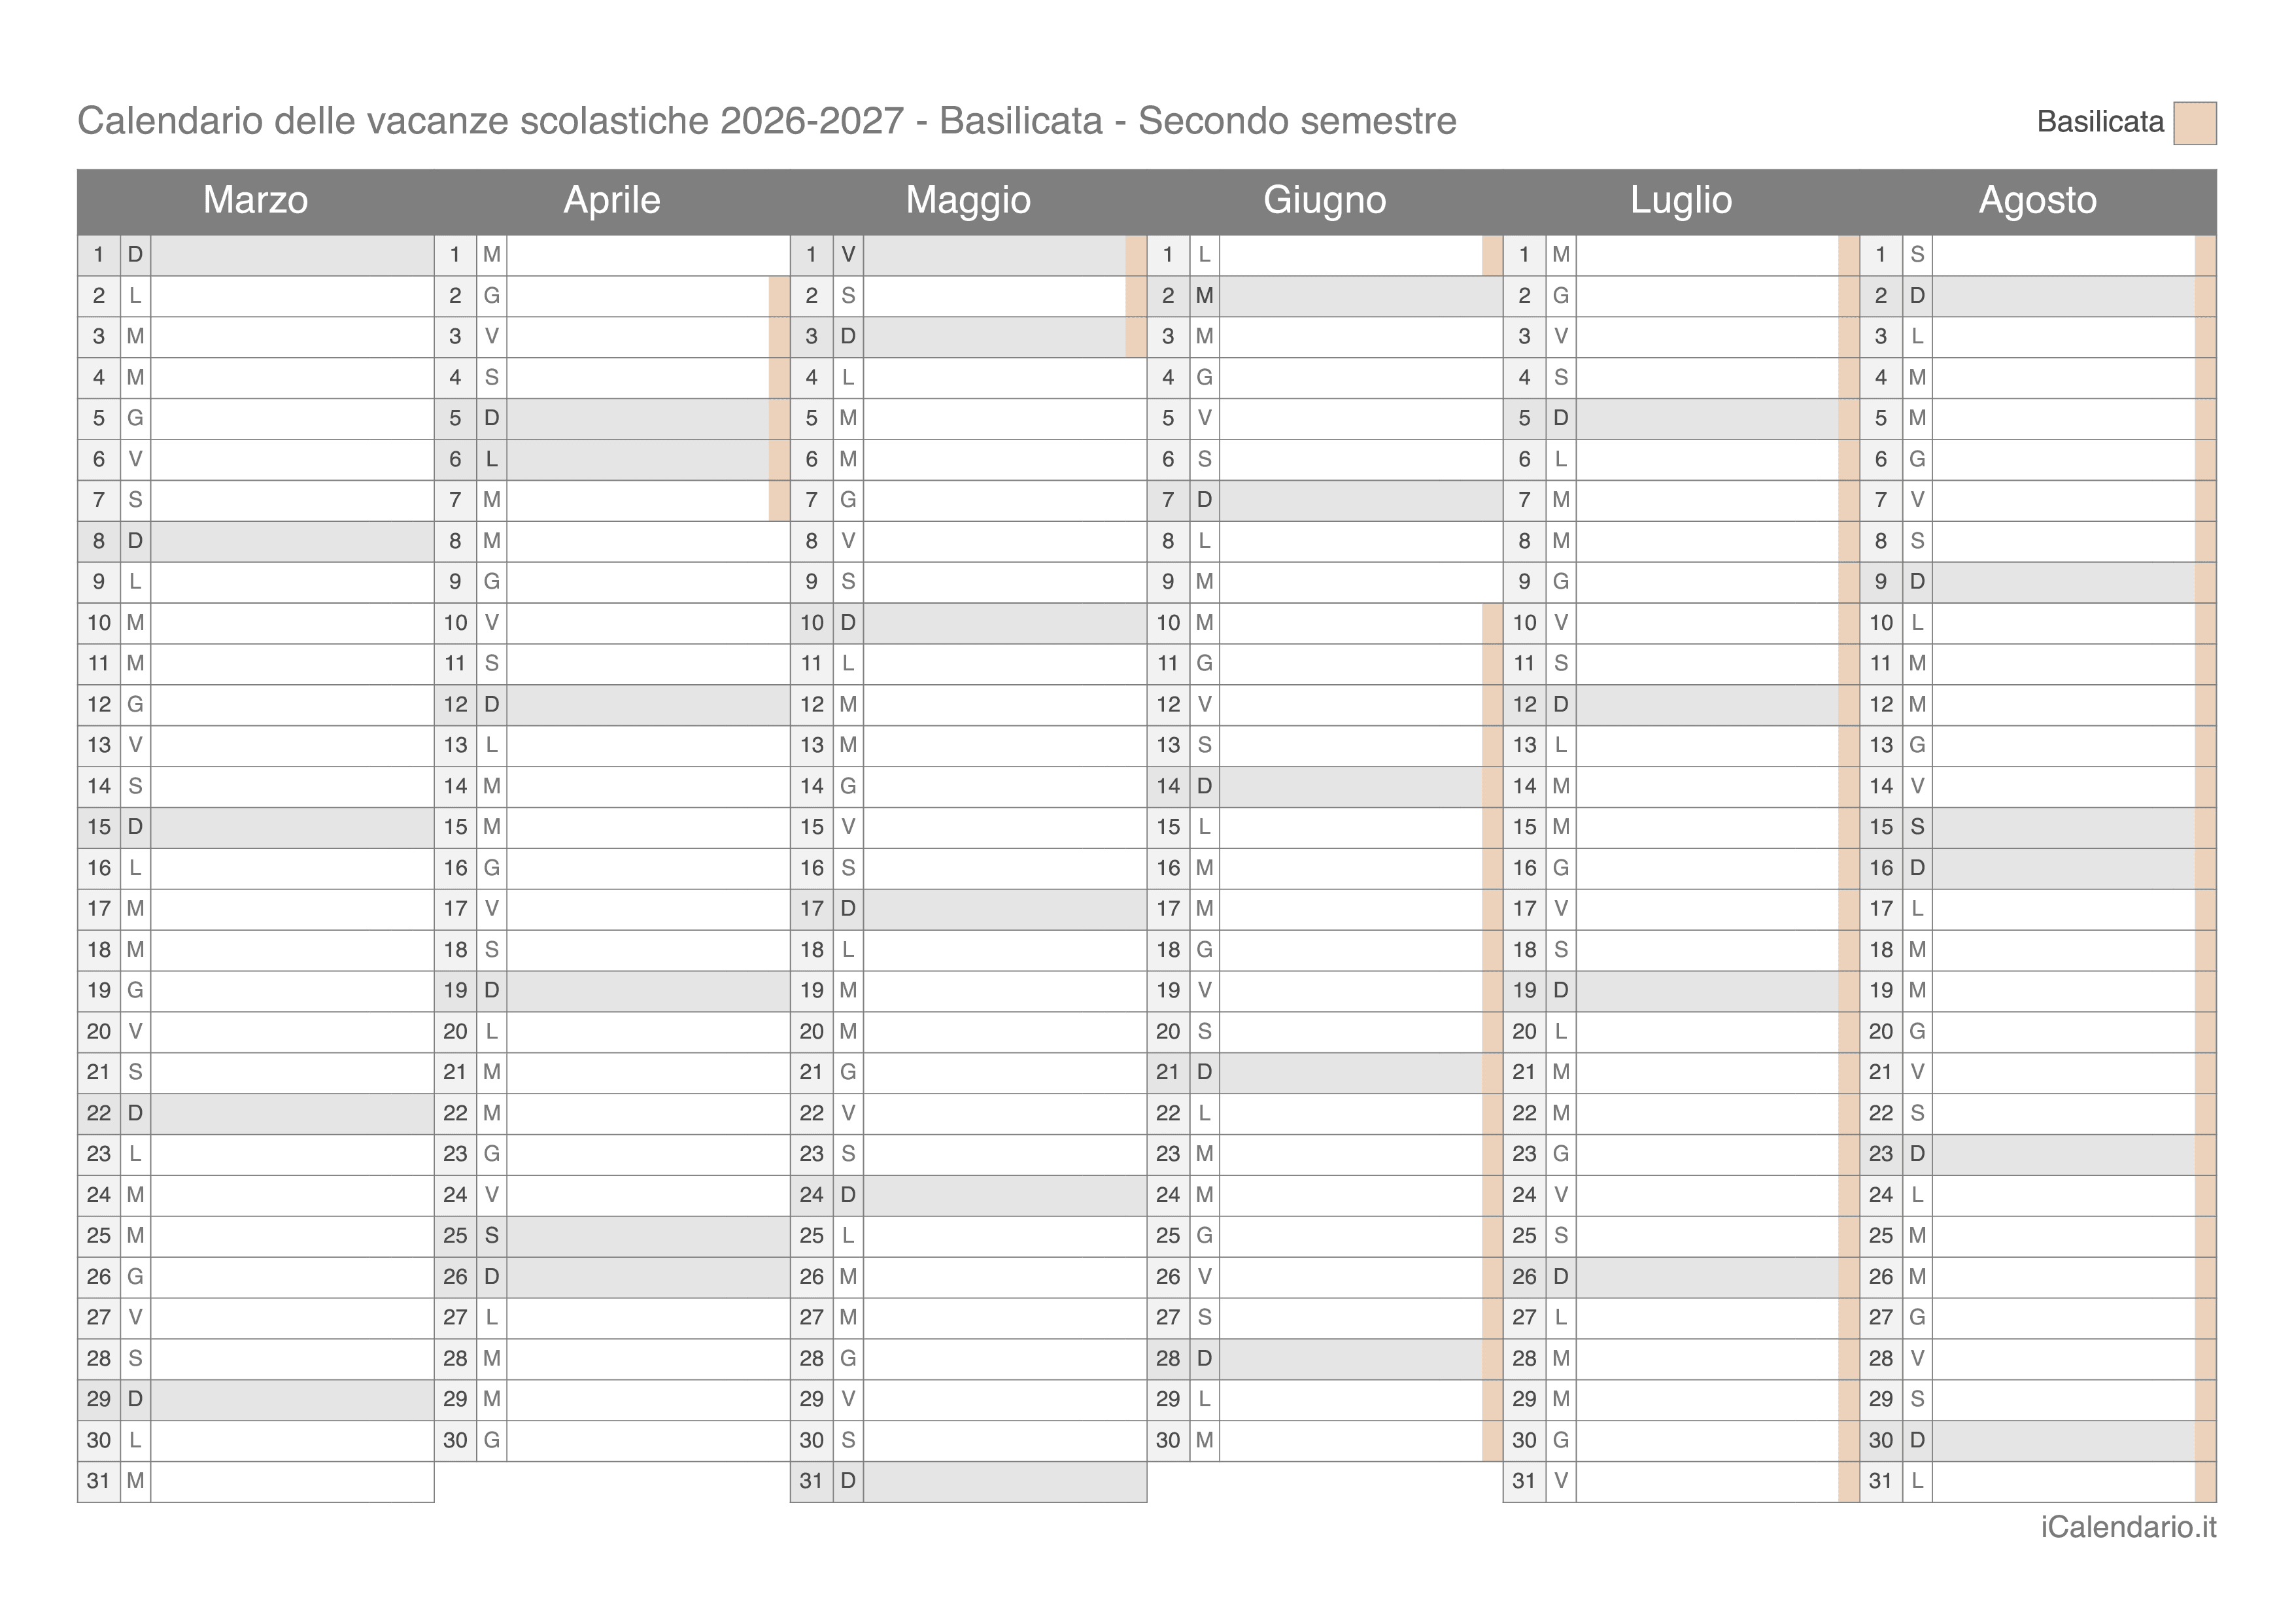Click day 5 D in Luglio
2294x1624 pixels.
point(1681,418)
